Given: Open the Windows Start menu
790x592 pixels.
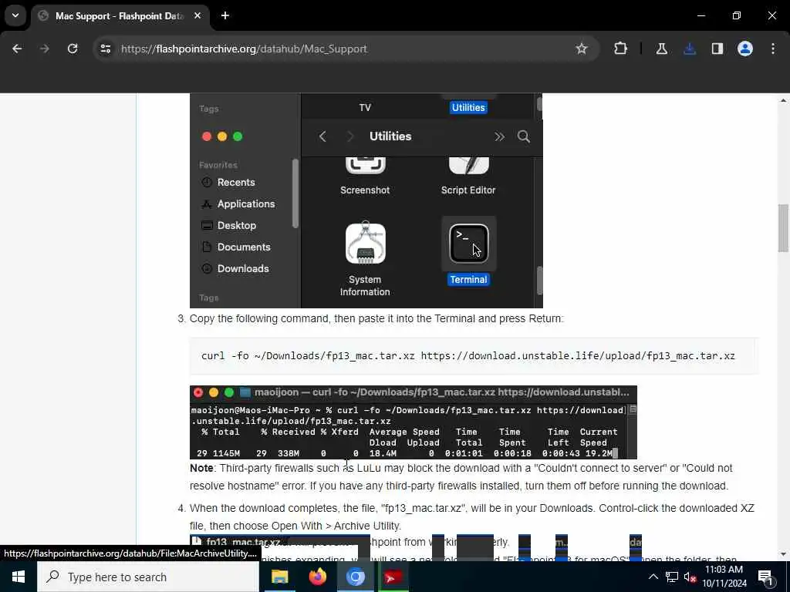Looking at the screenshot, I should pos(19,577).
